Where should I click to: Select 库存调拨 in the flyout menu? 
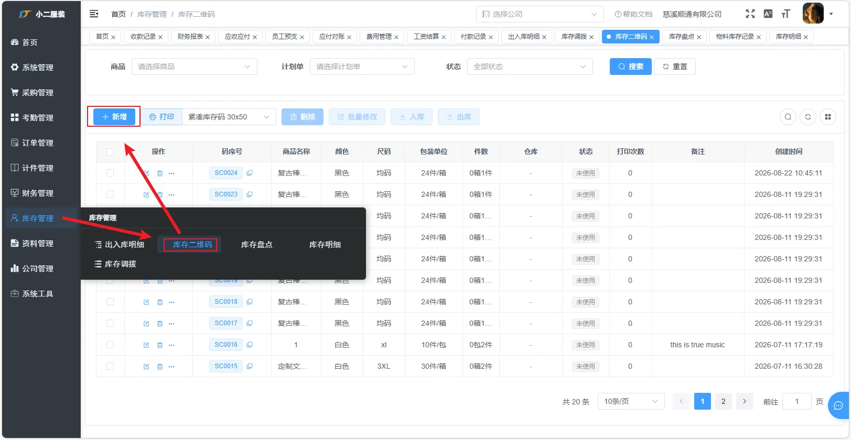pyautogui.click(x=115, y=264)
